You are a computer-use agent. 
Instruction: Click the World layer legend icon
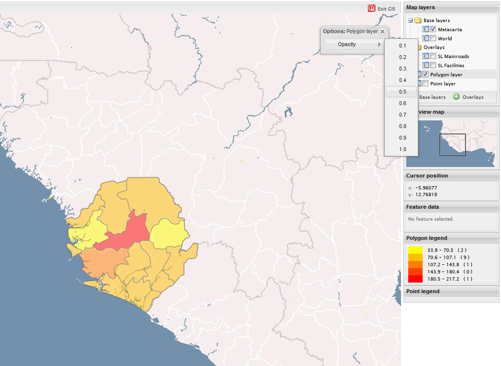point(426,38)
